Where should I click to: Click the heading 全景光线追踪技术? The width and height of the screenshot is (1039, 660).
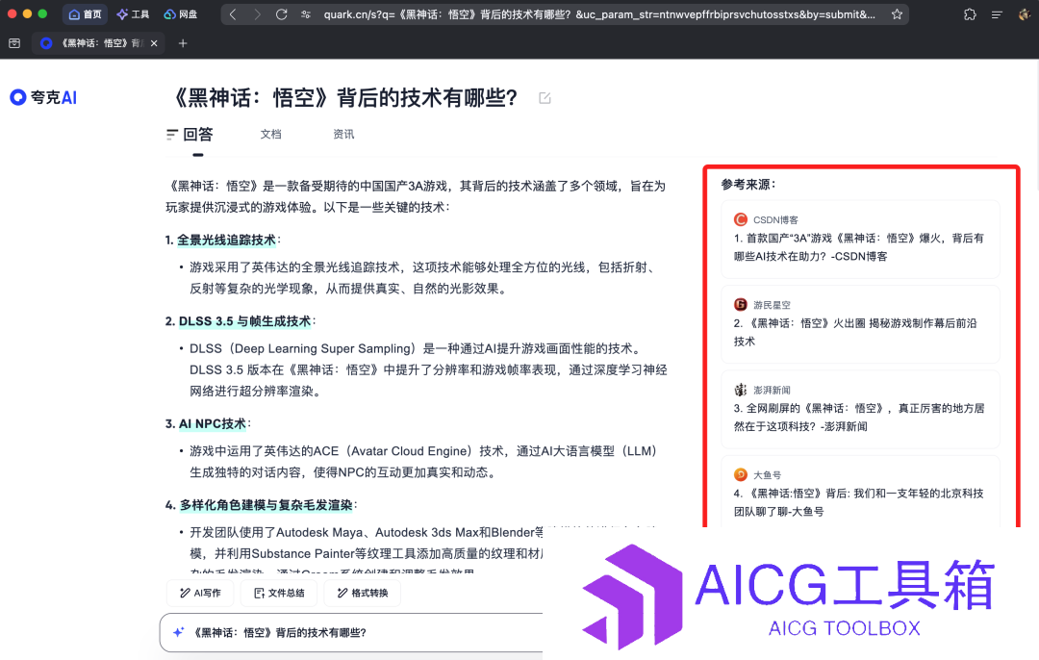pyautogui.click(x=226, y=240)
